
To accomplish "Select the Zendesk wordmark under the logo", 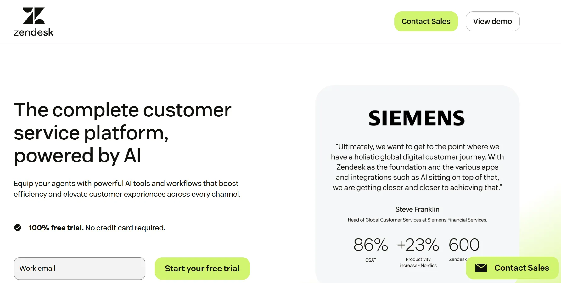I will click(x=33, y=32).
